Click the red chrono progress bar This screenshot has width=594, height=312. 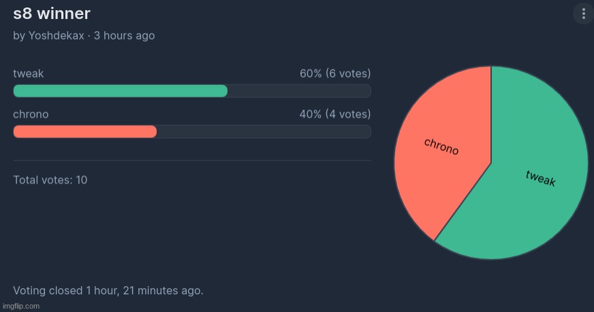(85, 132)
